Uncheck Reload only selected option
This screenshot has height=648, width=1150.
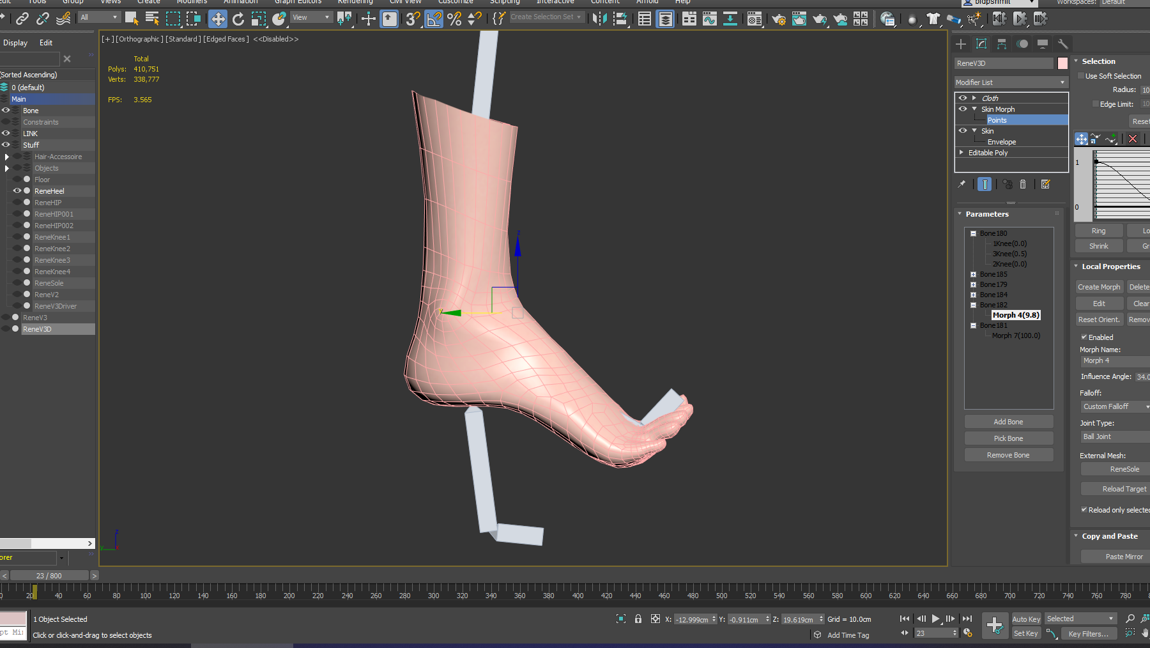click(1084, 509)
